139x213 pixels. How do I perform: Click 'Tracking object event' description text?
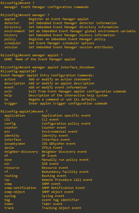[62, 208]
